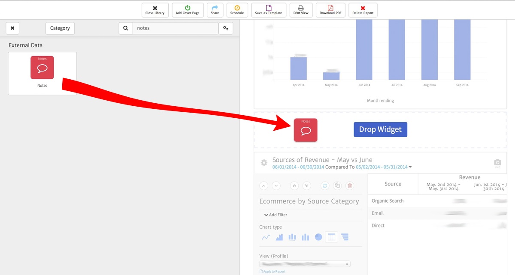Export widget as PNG via camera icon
Image resolution: width=515 pixels, height=275 pixels.
pos(497,163)
